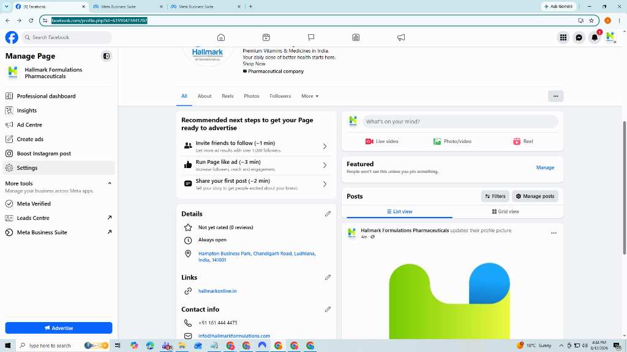Expand the More dropdown in page tabs
627x352 pixels.
pyautogui.click(x=310, y=96)
